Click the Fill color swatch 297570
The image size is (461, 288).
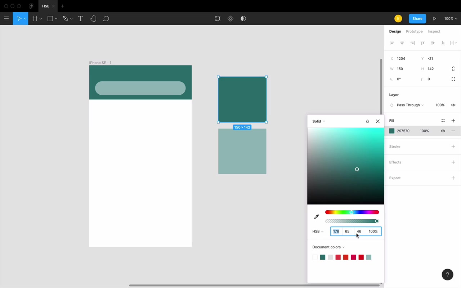[x=392, y=131]
